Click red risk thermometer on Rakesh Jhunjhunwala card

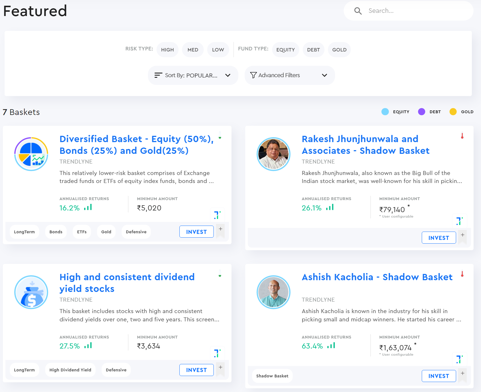point(462,135)
